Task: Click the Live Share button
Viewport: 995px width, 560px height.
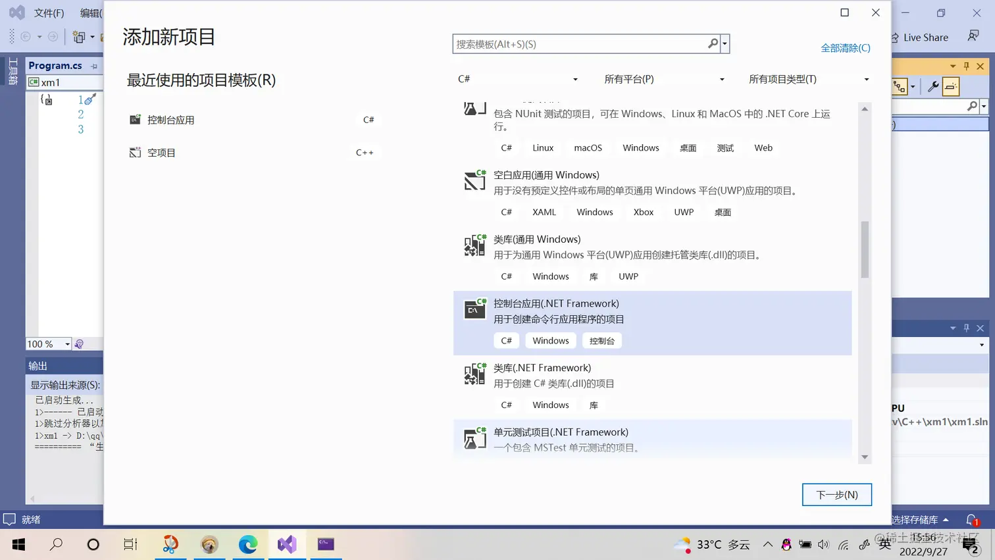Action: (919, 38)
